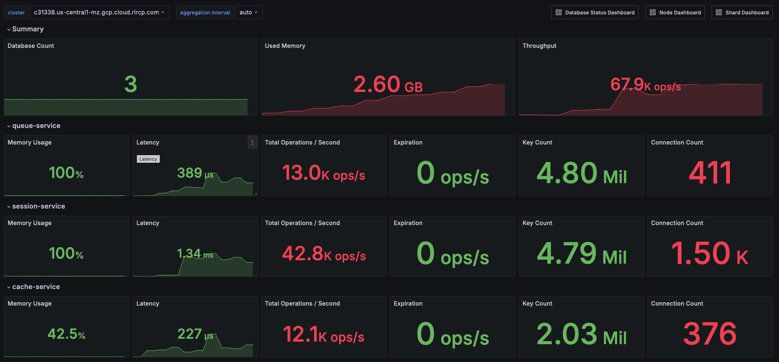Click the Database Count panel title
The height and width of the screenshot is (362, 779).
(31, 46)
